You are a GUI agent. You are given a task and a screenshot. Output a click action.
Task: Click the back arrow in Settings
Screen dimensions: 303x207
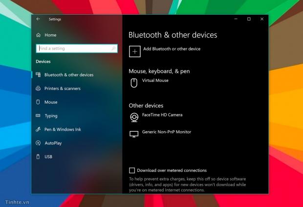pyautogui.click(x=38, y=19)
